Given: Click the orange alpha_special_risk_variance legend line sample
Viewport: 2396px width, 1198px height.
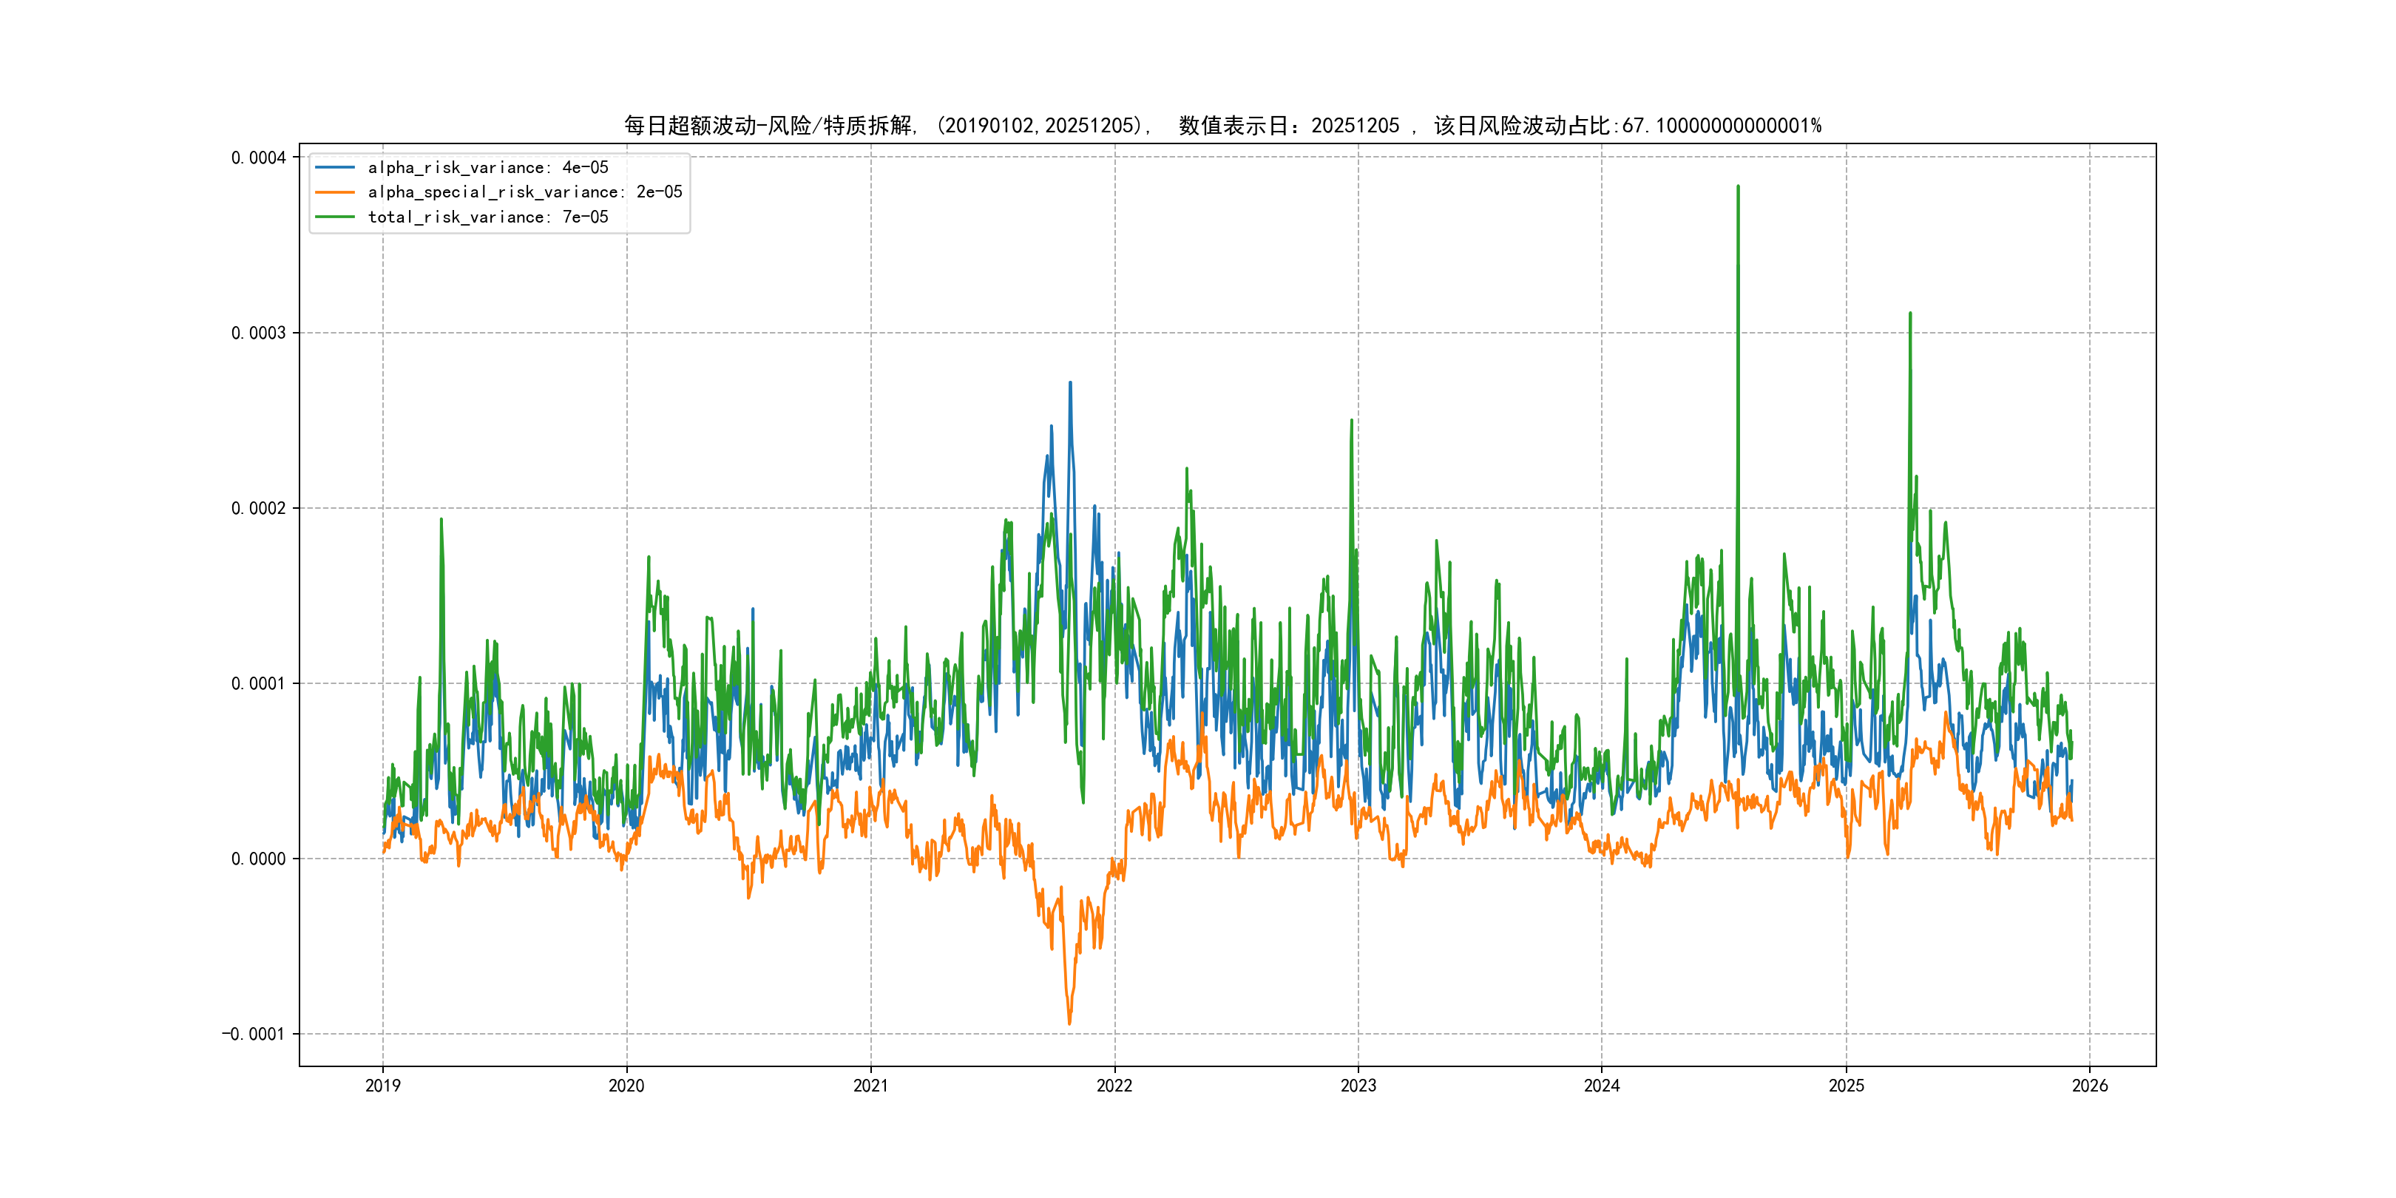Looking at the screenshot, I should click(x=335, y=192).
